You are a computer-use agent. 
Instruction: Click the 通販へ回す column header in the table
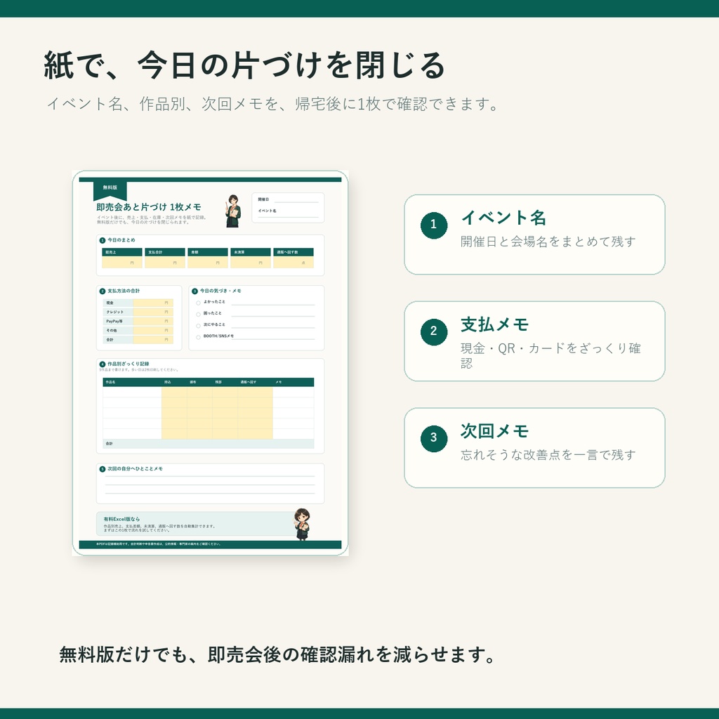click(248, 383)
